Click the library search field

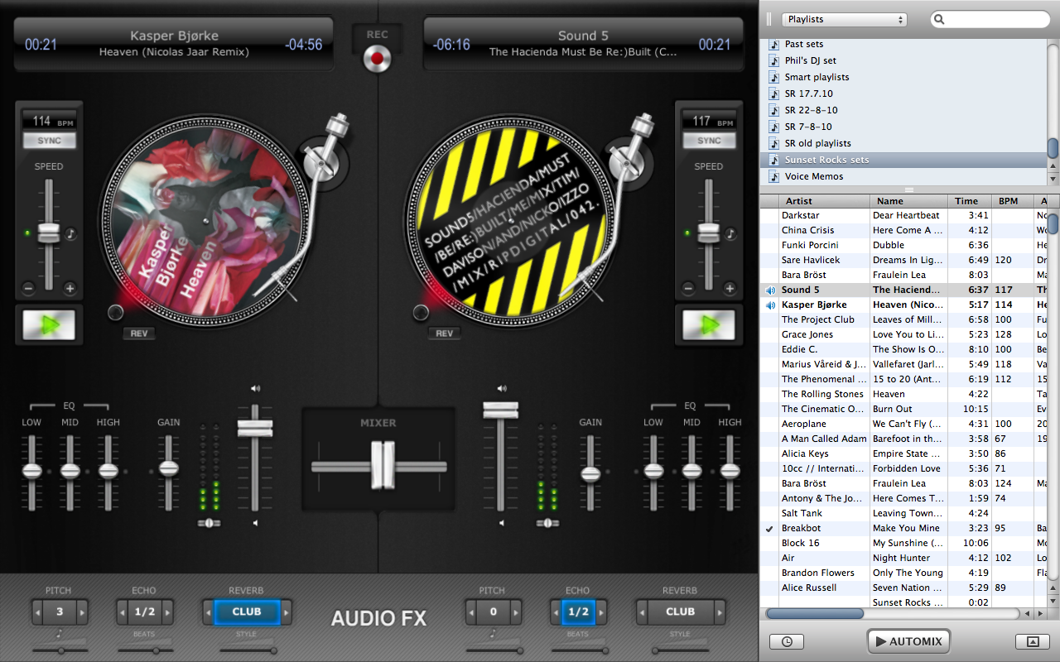pyautogui.click(x=994, y=19)
